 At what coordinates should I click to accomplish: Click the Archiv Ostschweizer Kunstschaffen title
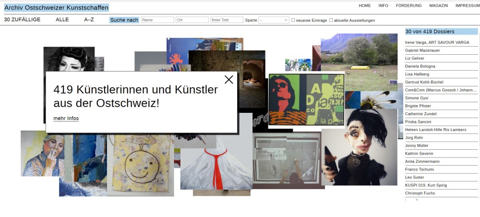pyautogui.click(x=56, y=8)
